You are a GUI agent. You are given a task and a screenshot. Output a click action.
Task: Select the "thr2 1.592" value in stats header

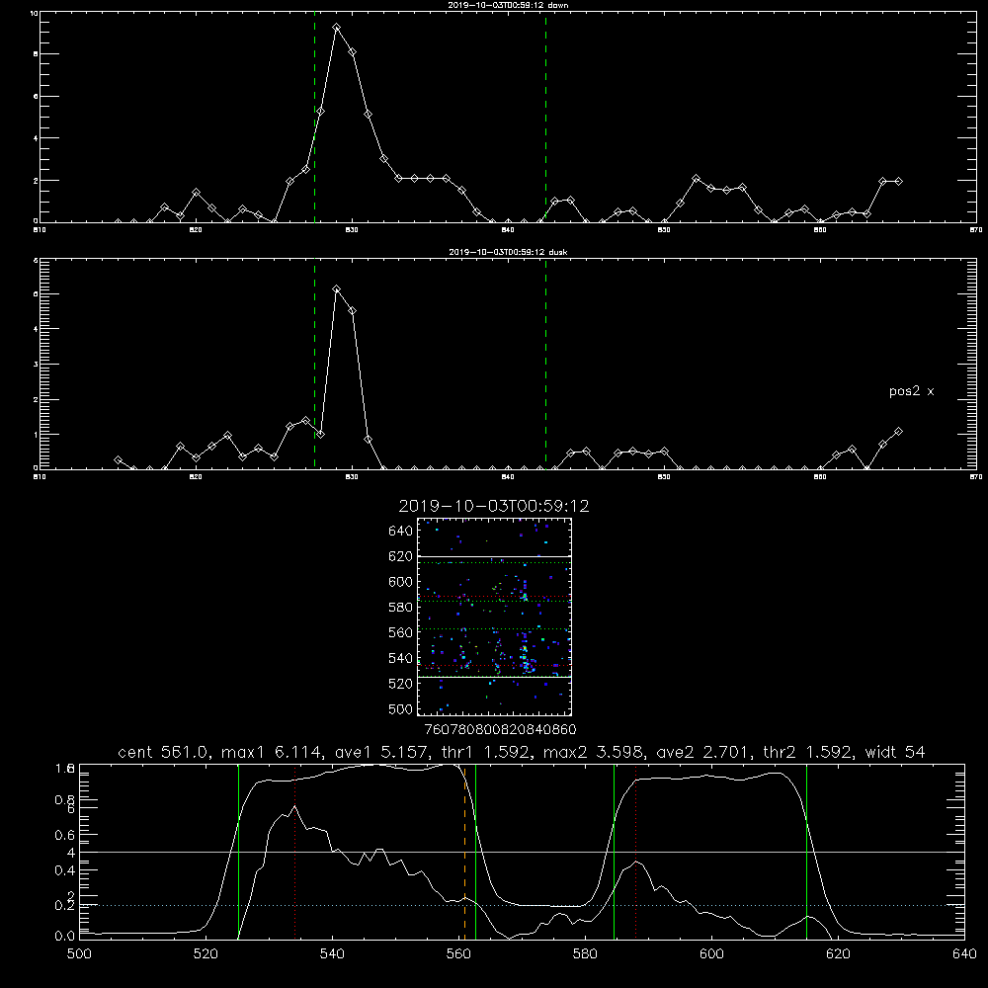[806, 752]
